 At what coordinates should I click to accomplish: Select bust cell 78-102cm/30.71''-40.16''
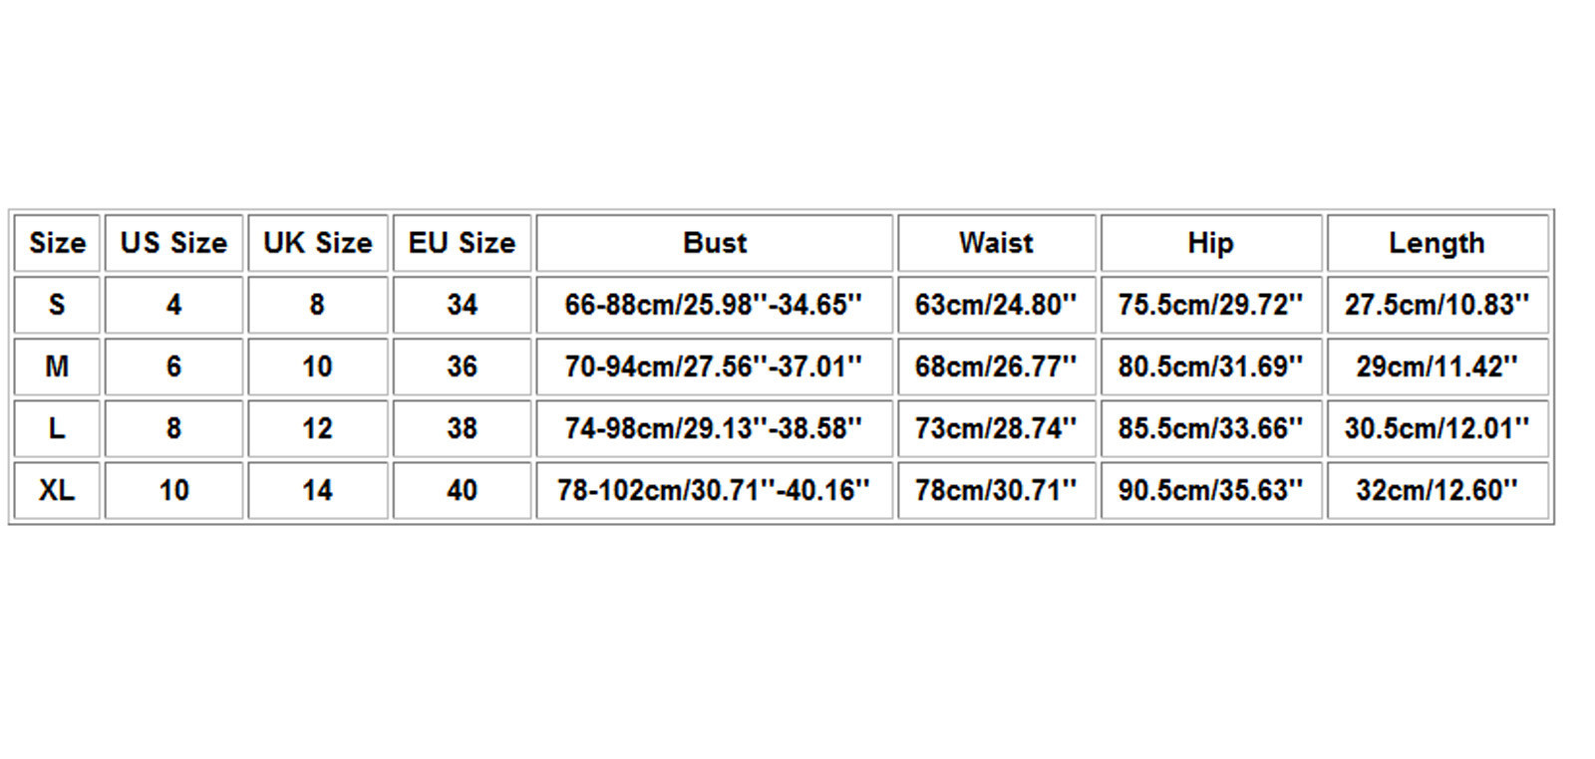pyautogui.click(x=714, y=490)
